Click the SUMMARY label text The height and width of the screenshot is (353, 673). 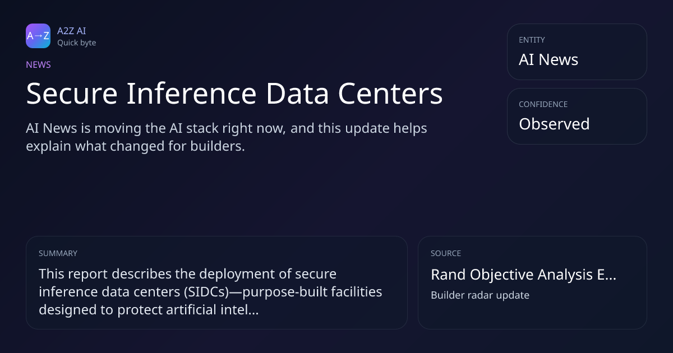pyautogui.click(x=58, y=253)
